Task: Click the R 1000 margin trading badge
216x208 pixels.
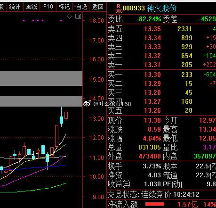Action: 119,8
